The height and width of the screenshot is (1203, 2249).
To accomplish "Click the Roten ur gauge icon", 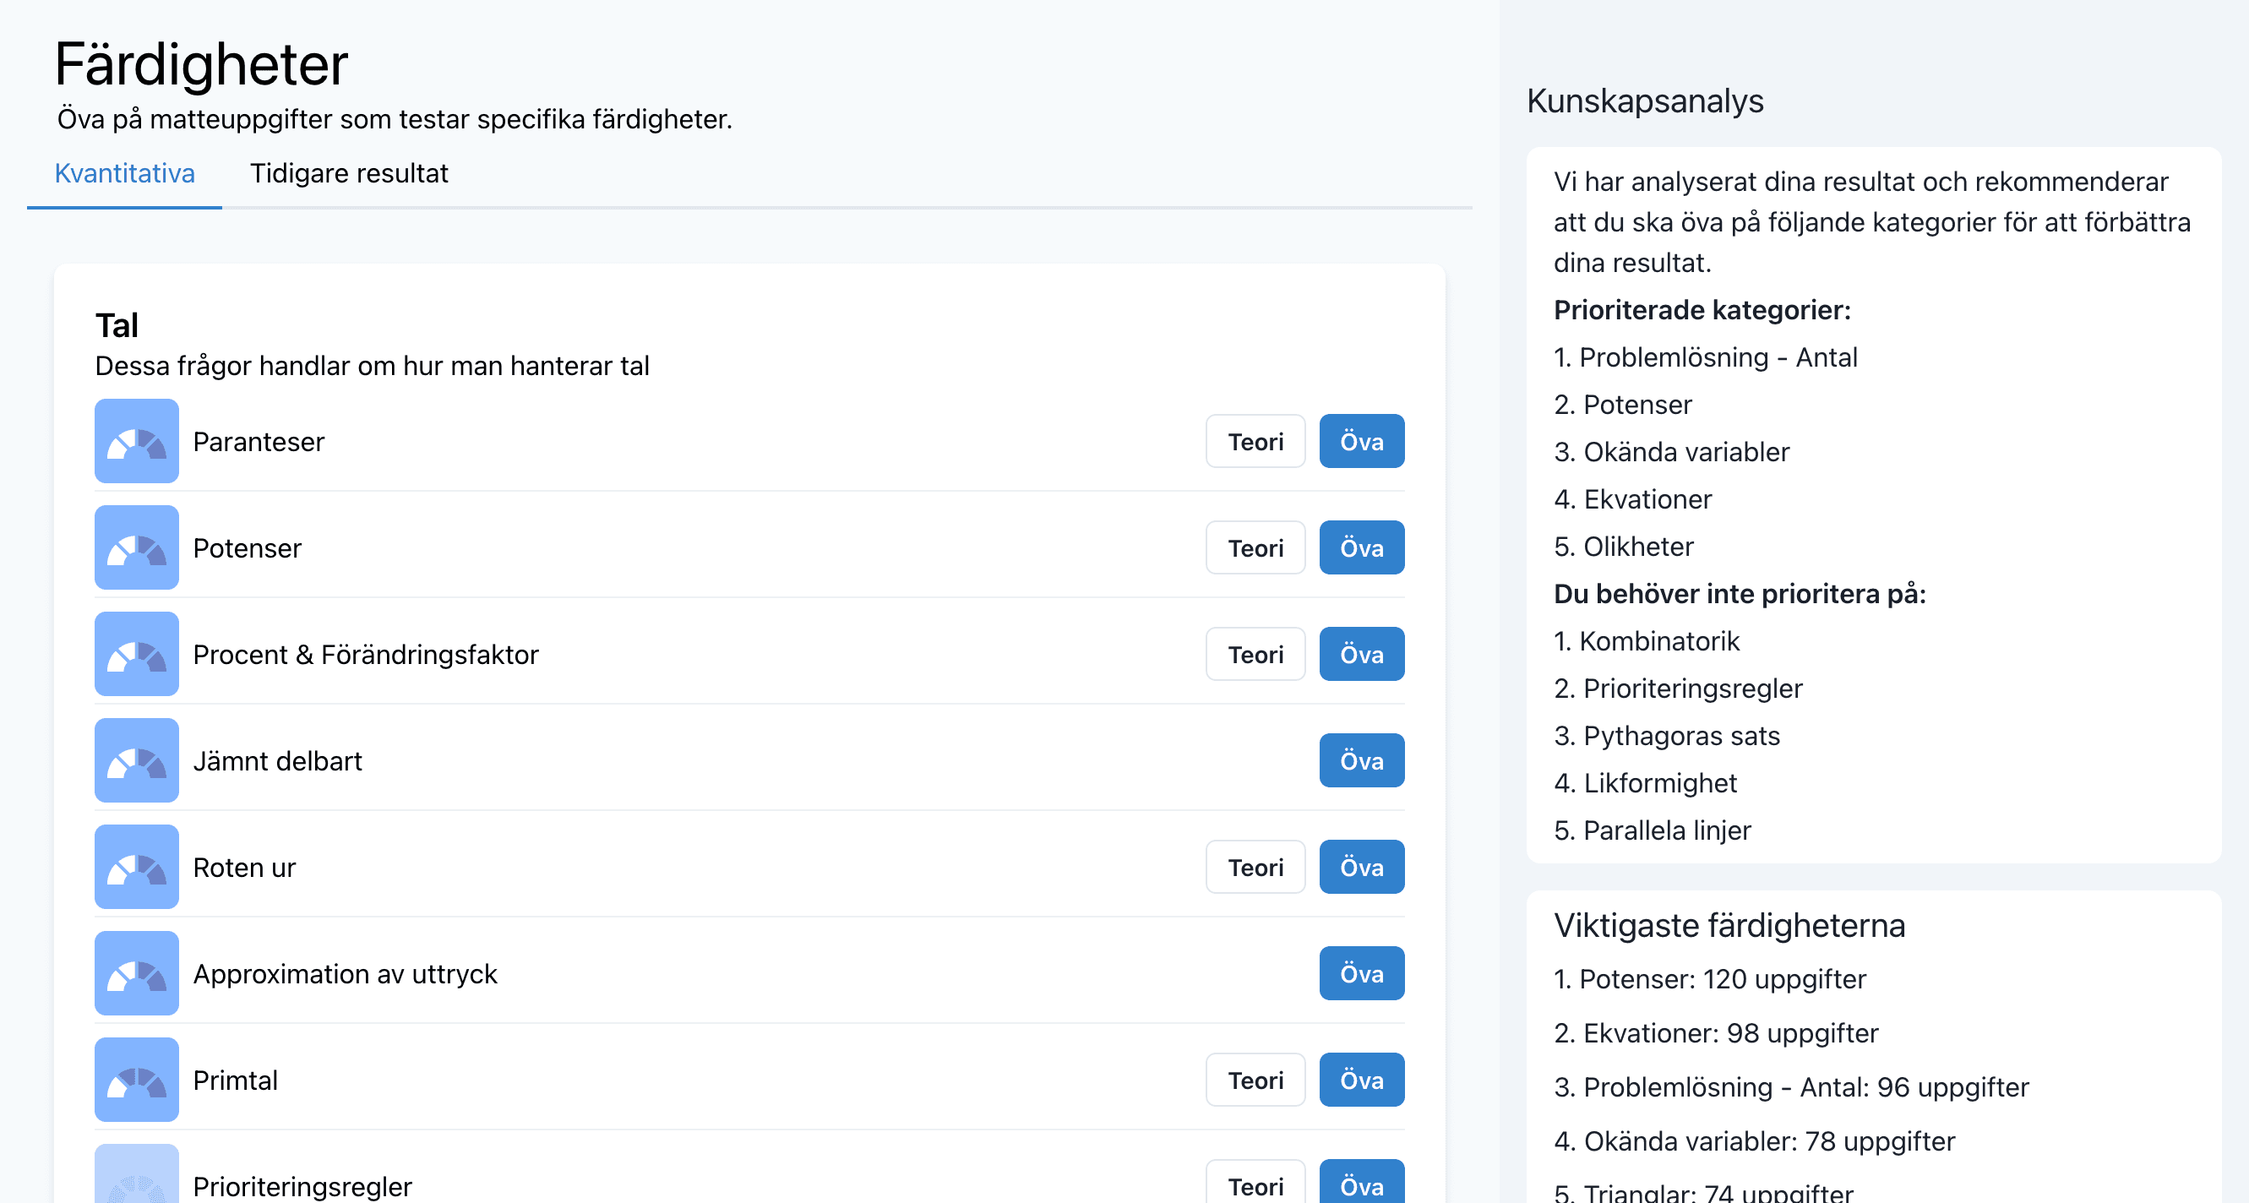I will (136, 867).
